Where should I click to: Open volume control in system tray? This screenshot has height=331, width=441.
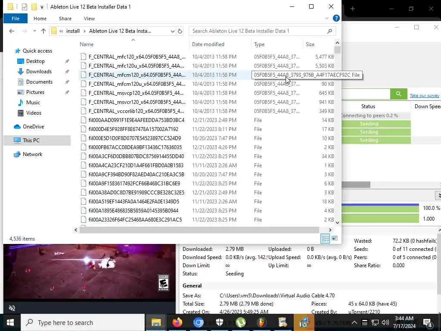(x=385, y=322)
